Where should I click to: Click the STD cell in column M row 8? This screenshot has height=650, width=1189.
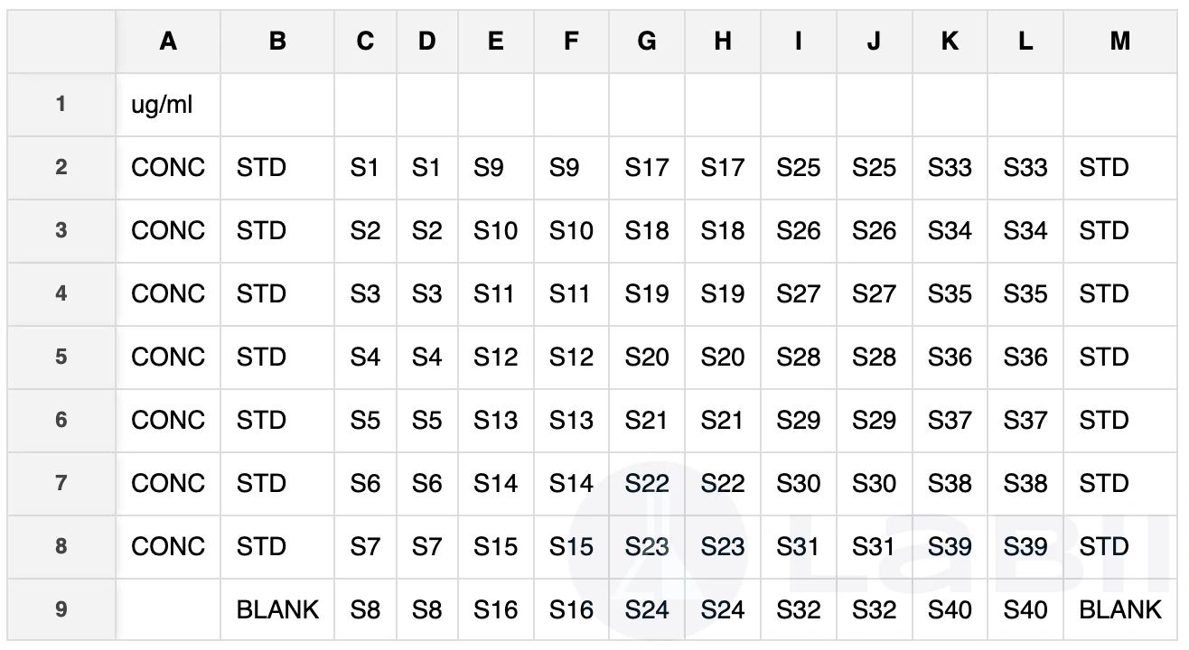pyautogui.click(x=1120, y=547)
